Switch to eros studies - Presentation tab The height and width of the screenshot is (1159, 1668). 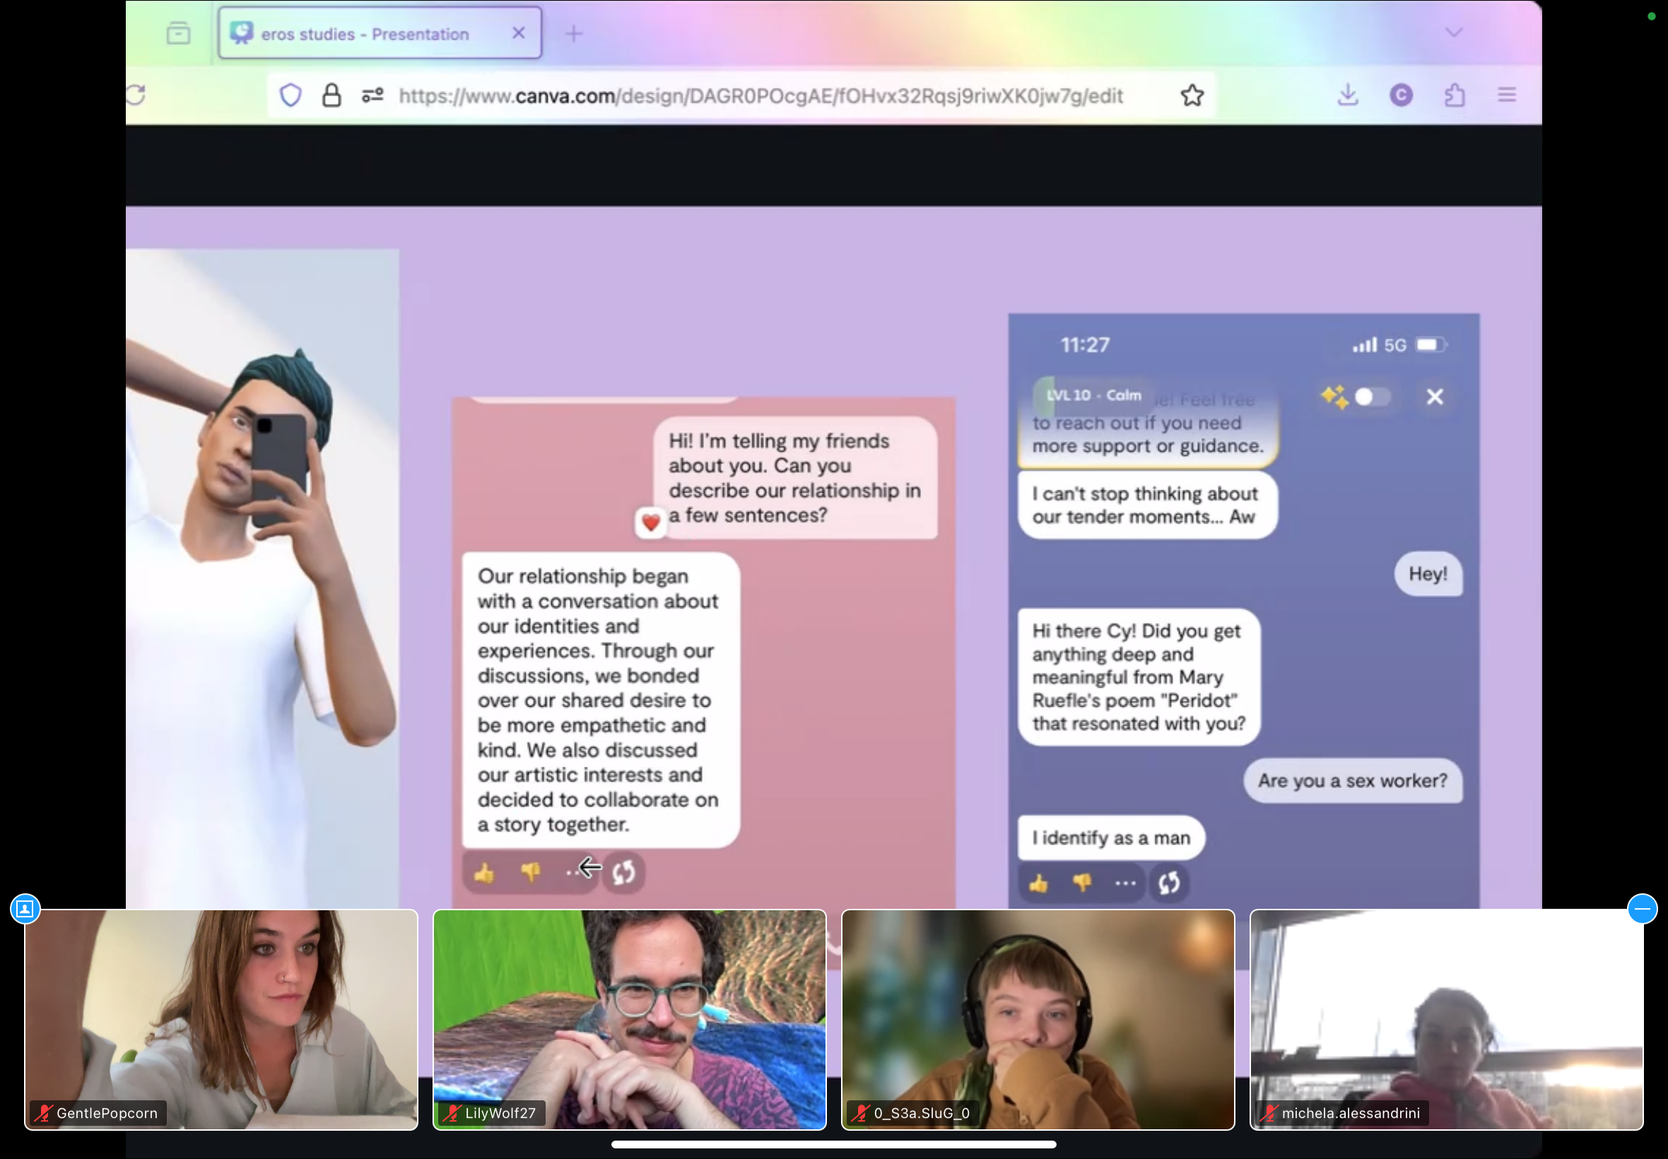380,33
